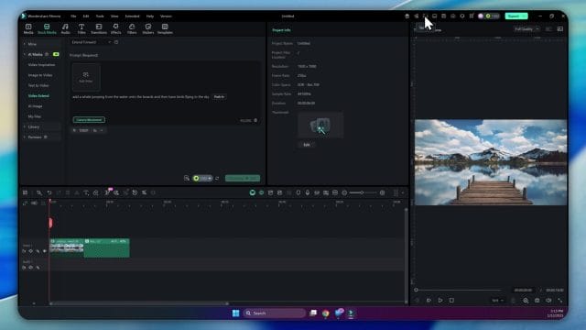Open the Extend Forward dropdown
Viewport: 586px width, 330px height.
92,42
